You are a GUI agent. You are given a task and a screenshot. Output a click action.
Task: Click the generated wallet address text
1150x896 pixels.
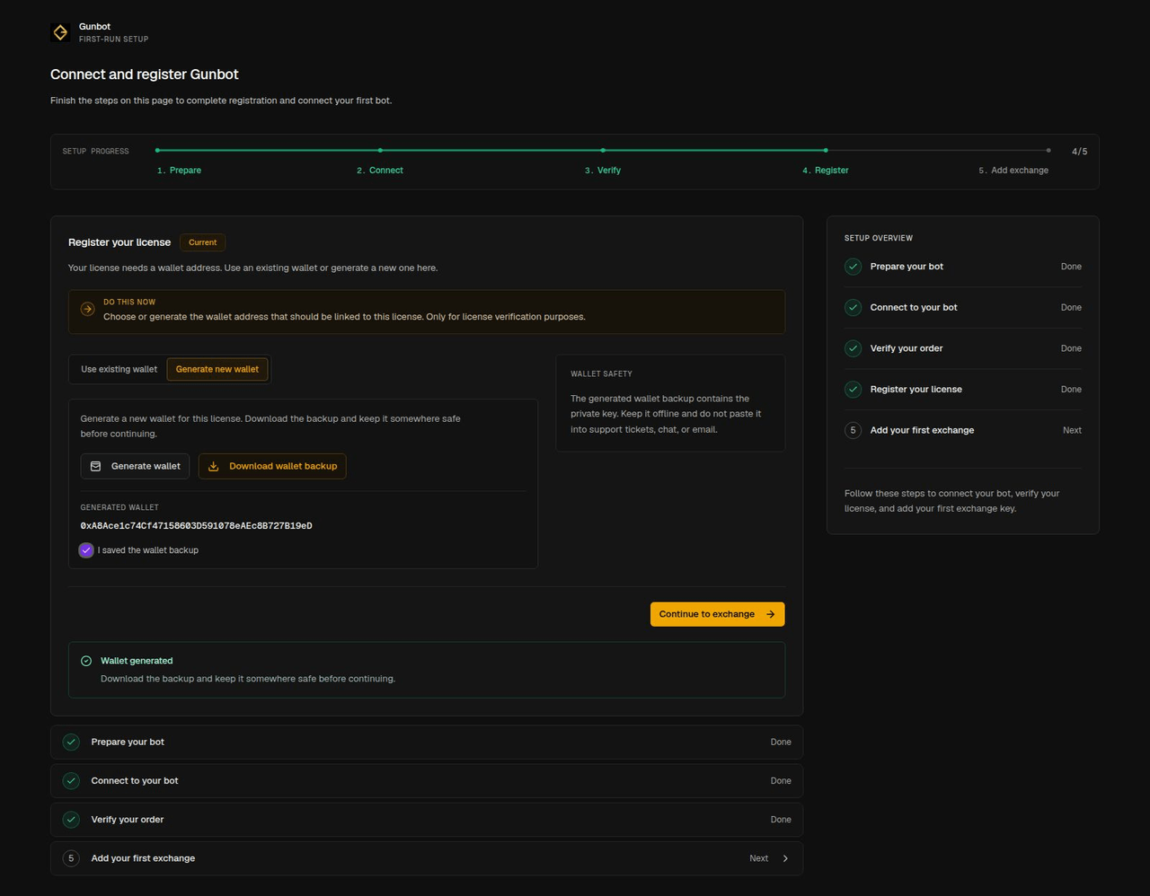point(196,526)
